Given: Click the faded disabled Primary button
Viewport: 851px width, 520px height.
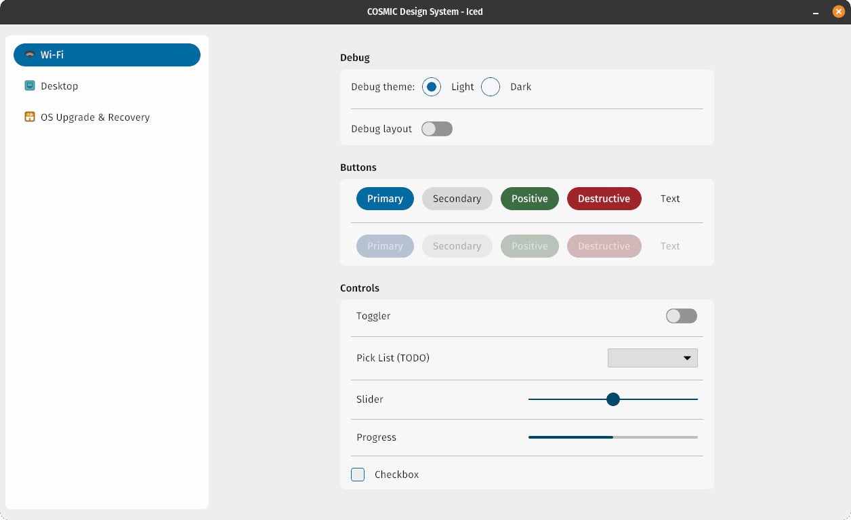Looking at the screenshot, I should [385, 246].
